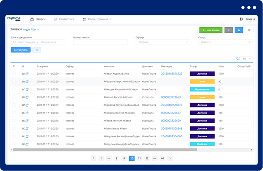Open order 343 external link icon
The height and width of the screenshot is (171, 263).
point(27,121)
